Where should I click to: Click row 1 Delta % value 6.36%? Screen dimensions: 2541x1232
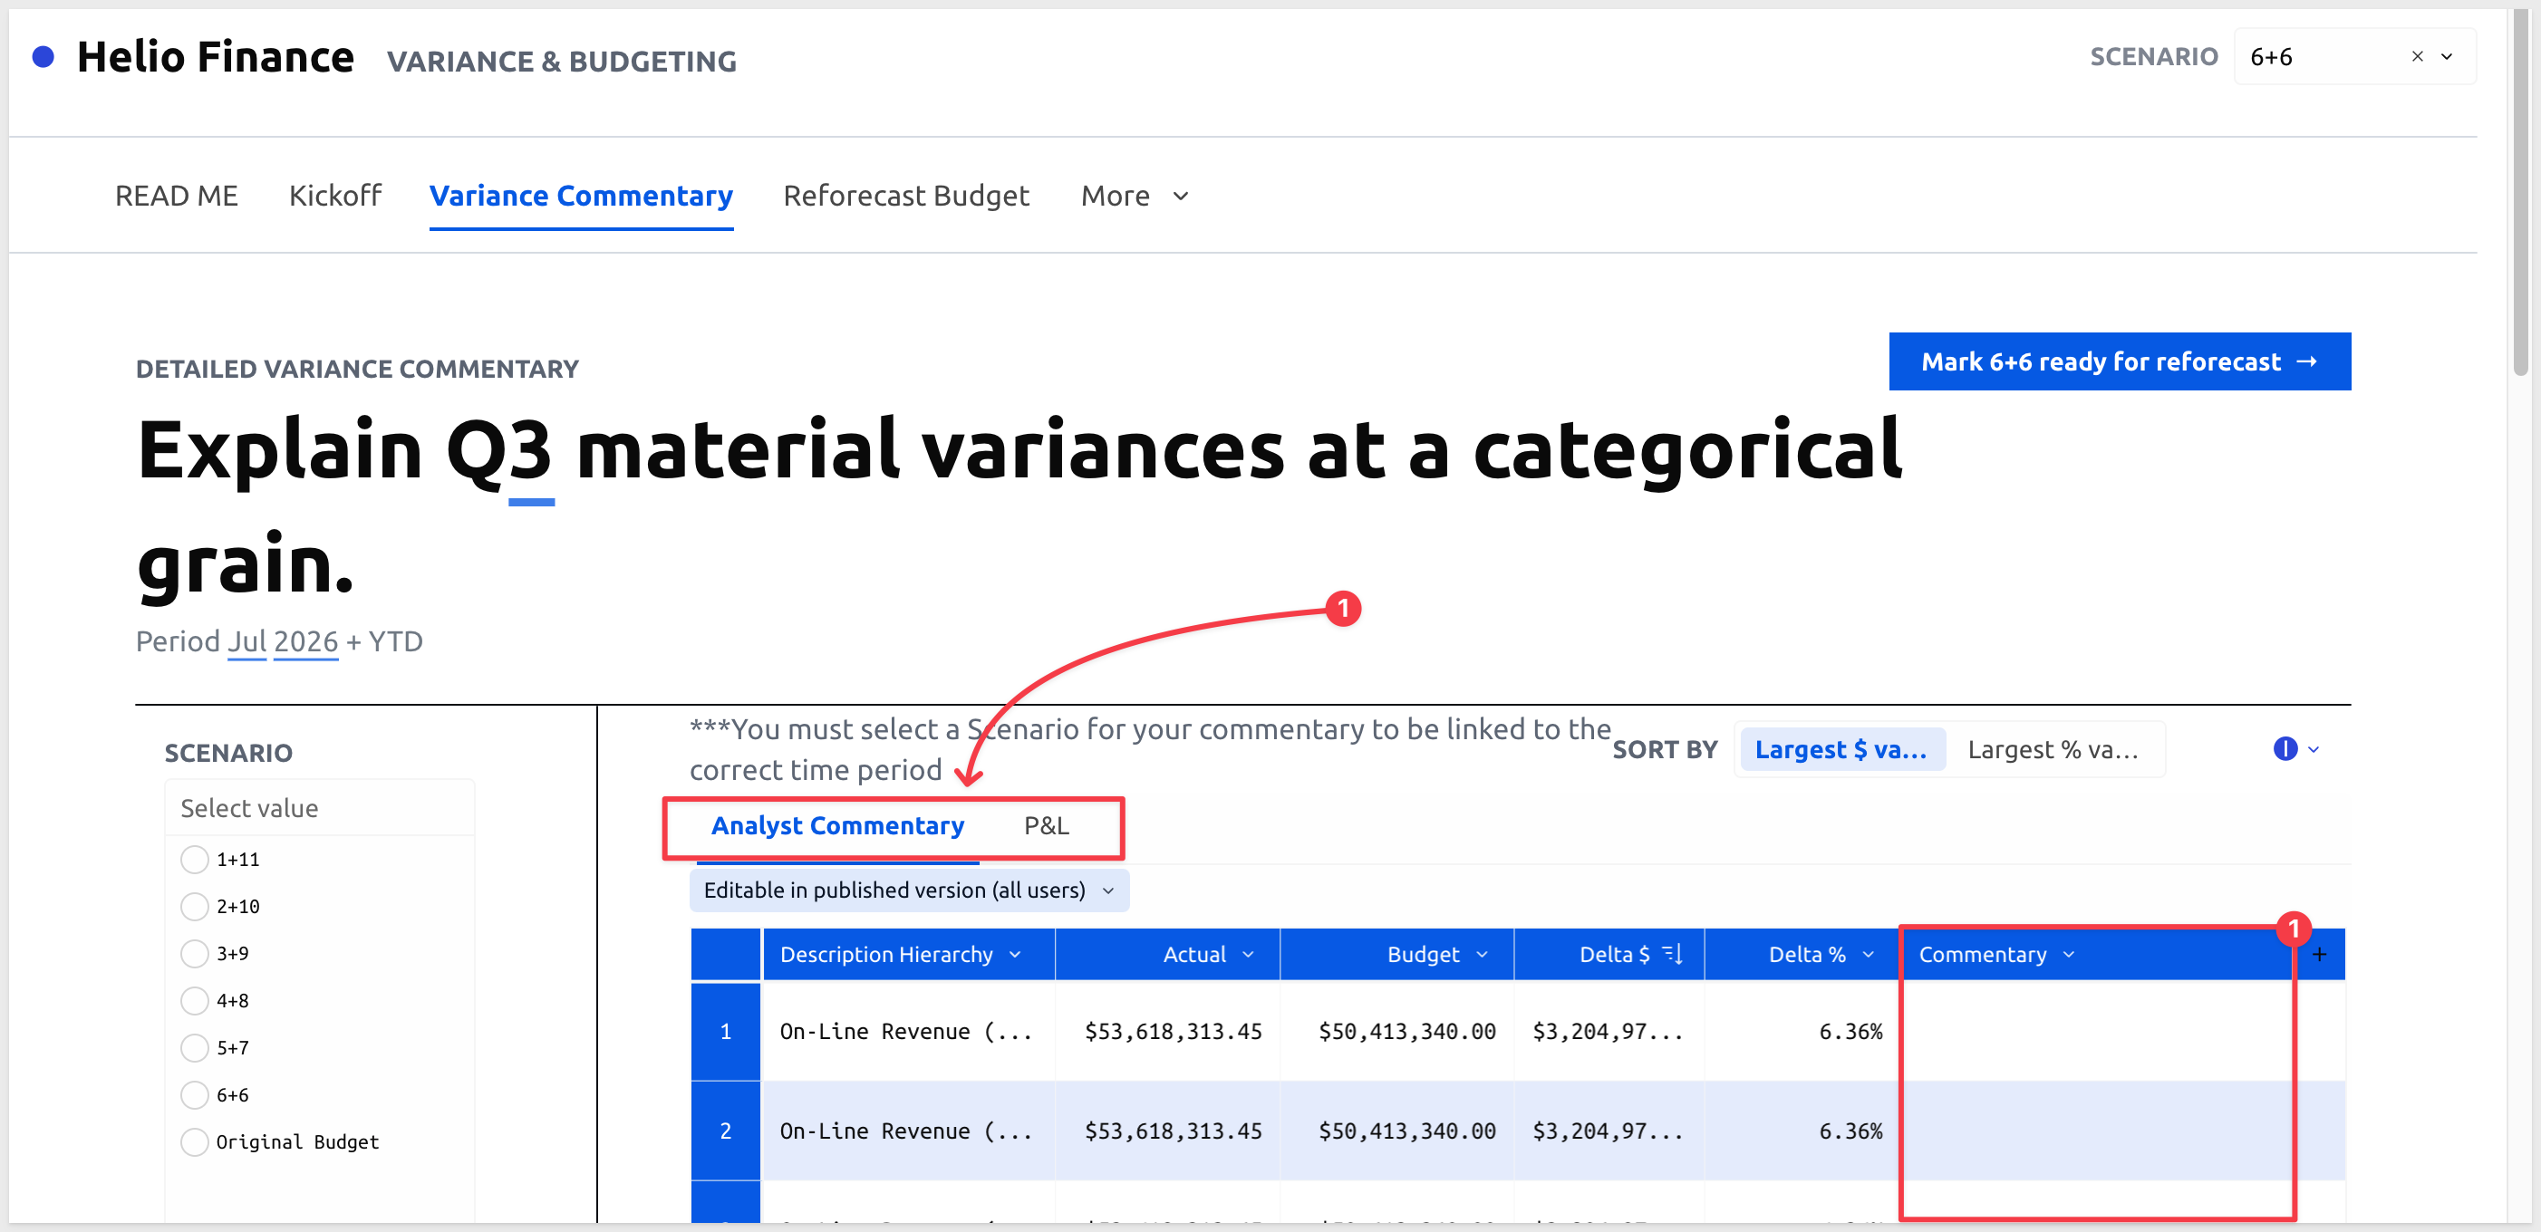[x=1850, y=1032]
